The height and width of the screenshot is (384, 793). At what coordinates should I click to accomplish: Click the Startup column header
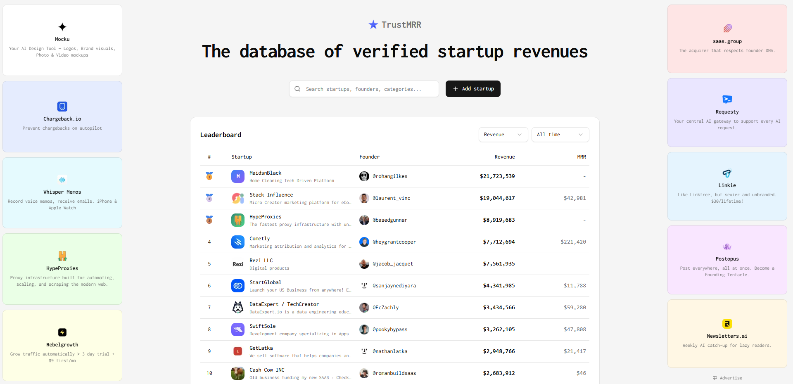coord(242,157)
